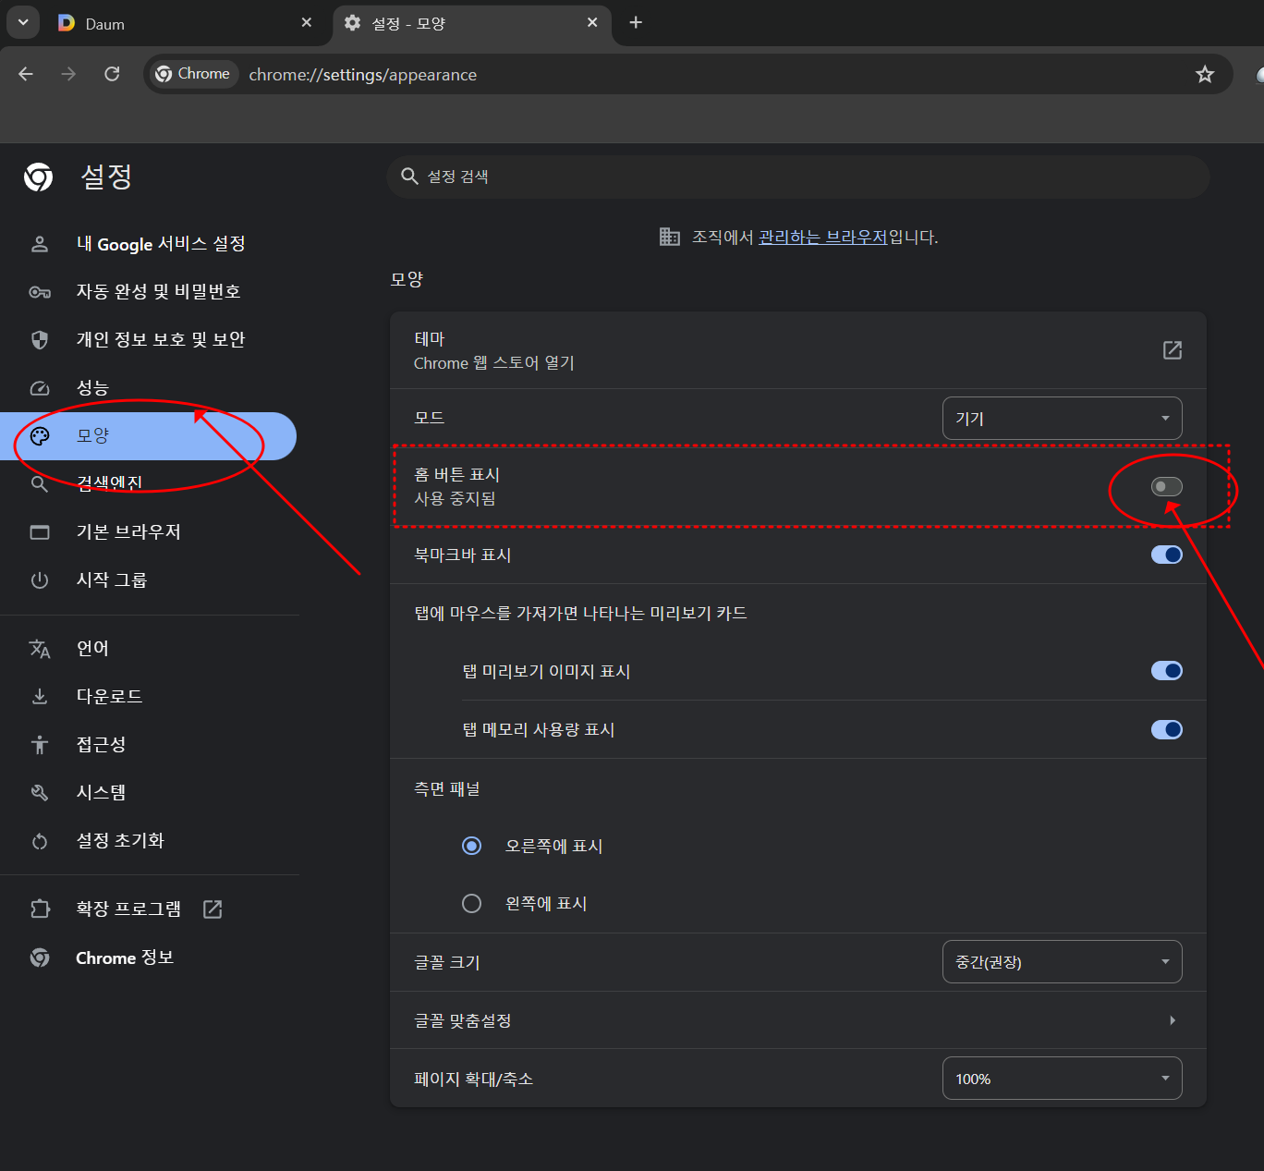Open 자동 완성 및 비밀번호 menu item
1264x1171 pixels.
point(150,292)
